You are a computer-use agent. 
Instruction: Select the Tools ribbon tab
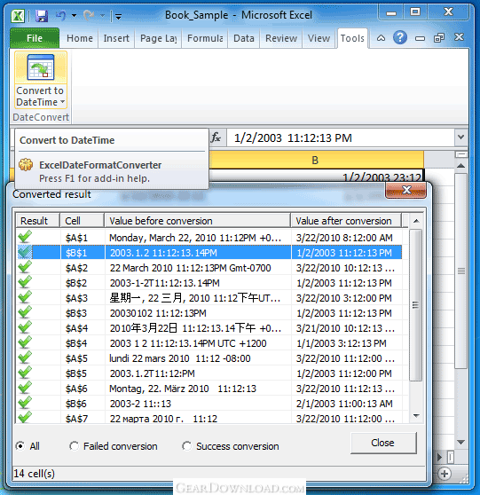tap(352, 38)
